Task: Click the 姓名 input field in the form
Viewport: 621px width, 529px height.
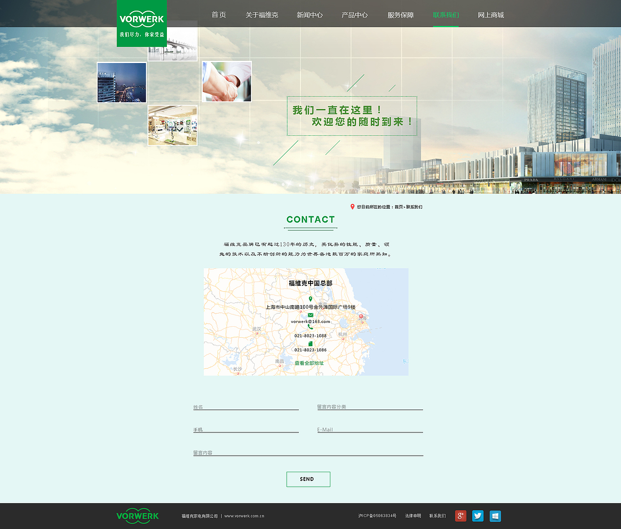Action: click(x=245, y=407)
